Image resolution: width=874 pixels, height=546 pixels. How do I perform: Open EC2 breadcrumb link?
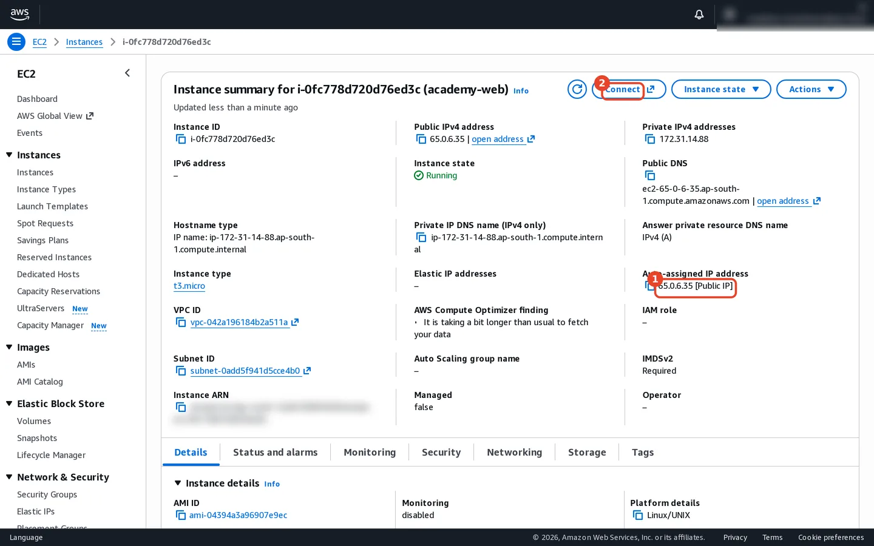(x=39, y=42)
